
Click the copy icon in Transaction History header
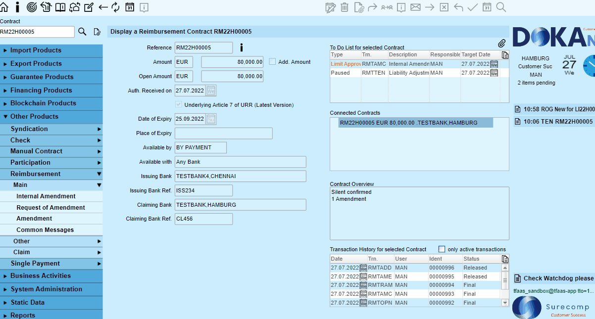[505, 259]
